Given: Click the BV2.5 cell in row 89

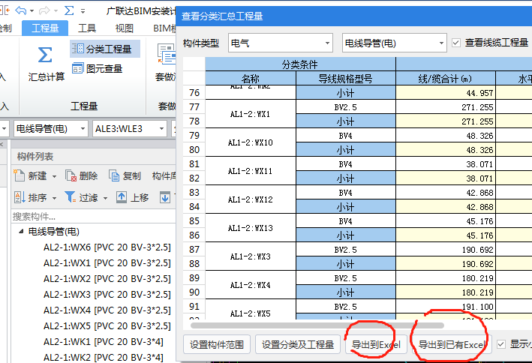Looking at the screenshot, I should tap(345, 278).
